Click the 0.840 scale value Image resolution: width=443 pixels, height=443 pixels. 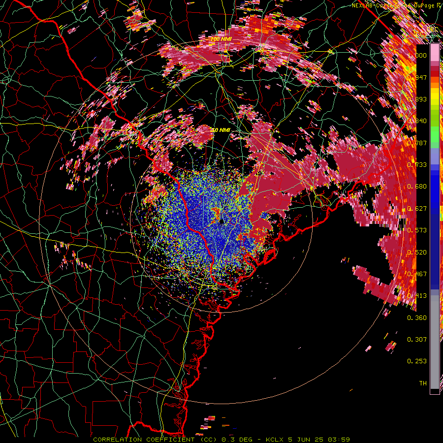pyautogui.click(x=417, y=121)
